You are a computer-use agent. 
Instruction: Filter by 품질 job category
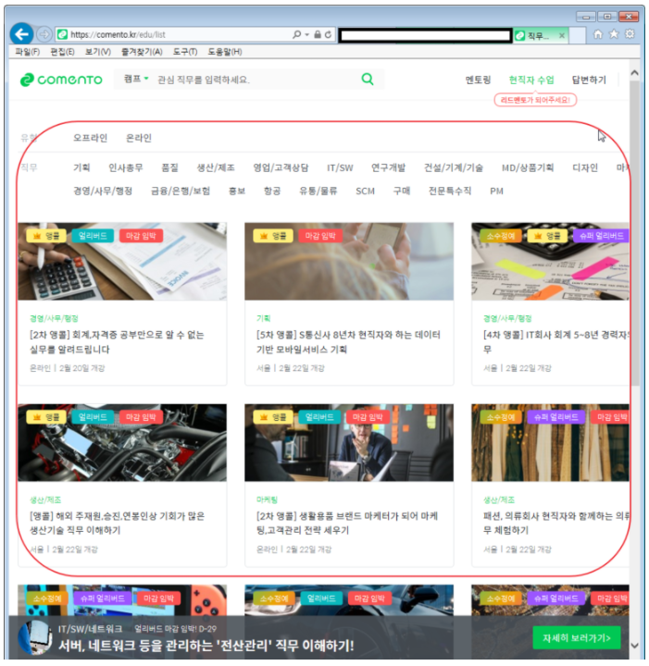pos(169,167)
